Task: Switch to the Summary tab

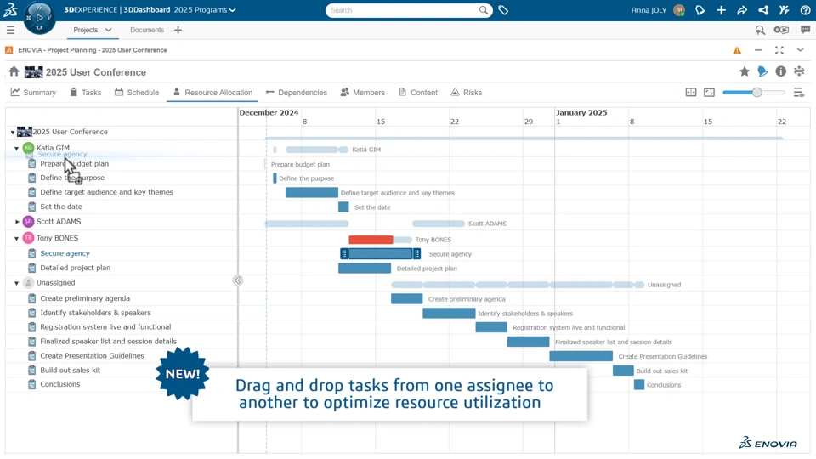Action: (33, 92)
